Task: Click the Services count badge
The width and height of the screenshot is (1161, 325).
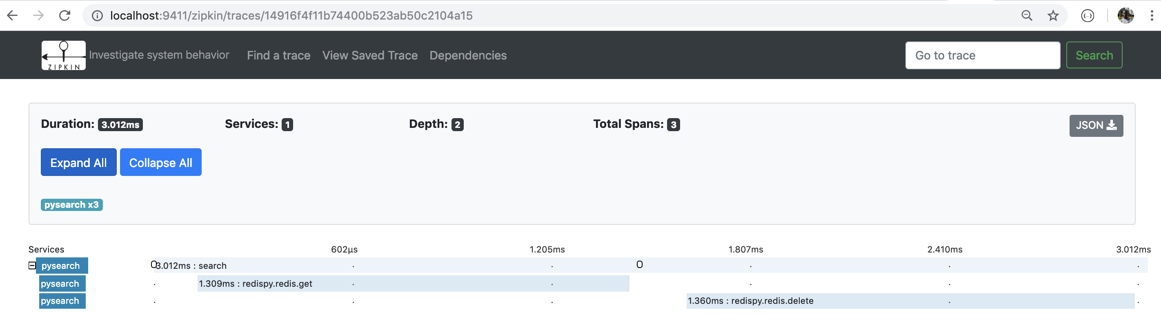Action: tap(287, 125)
